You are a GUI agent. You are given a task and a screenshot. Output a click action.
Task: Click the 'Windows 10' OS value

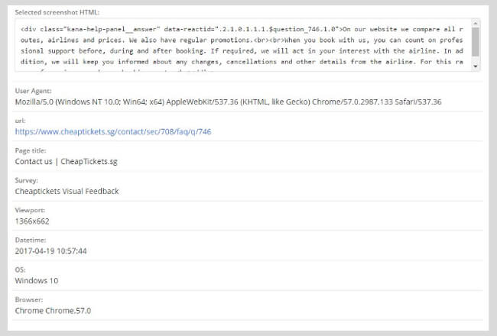coord(35,280)
